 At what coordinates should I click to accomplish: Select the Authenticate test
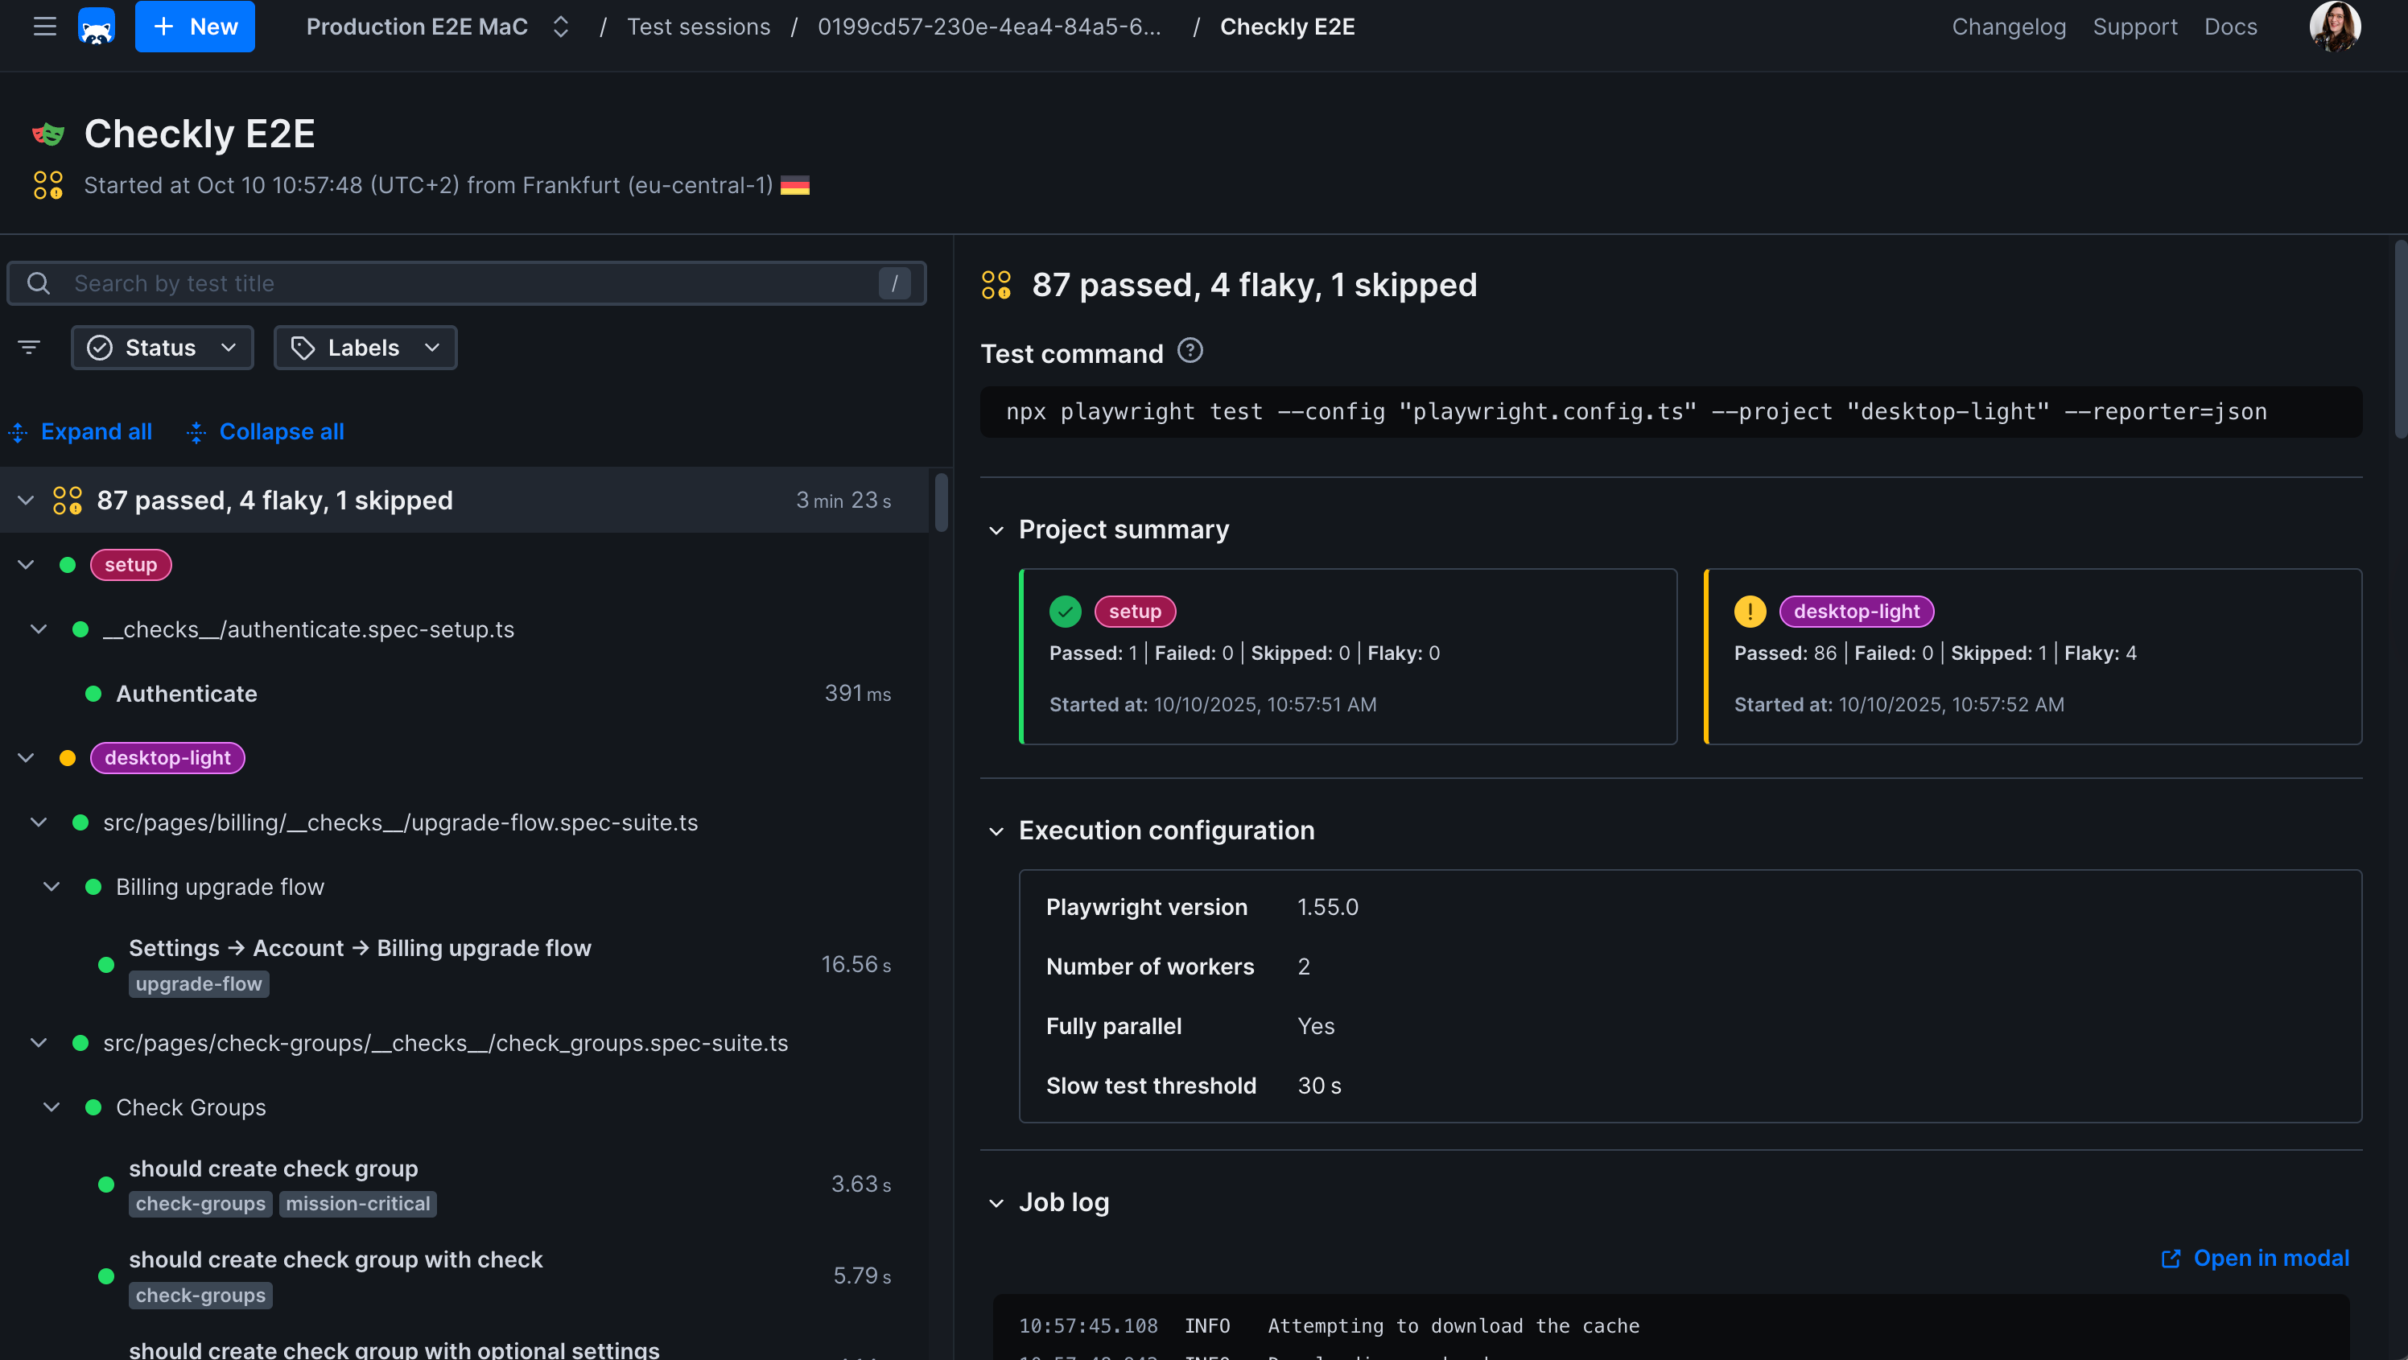(187, 694)
